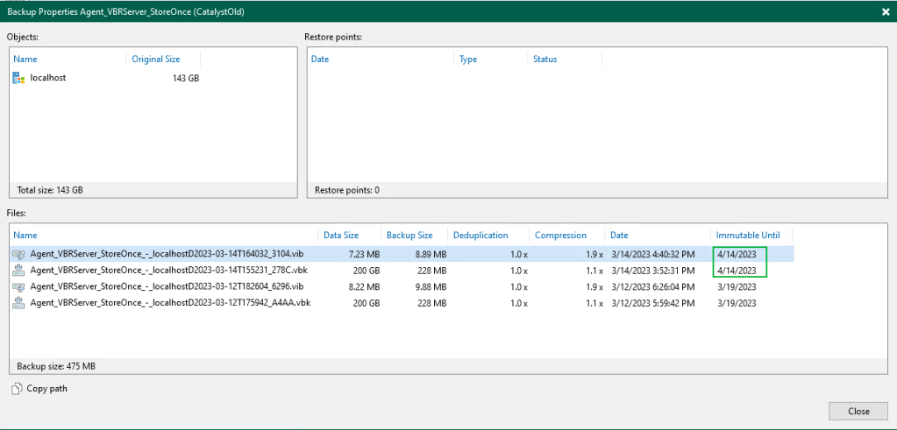Sort files by Immutable Until column
Image resolution: width=897 pixels, height=430 pixels.
click(x=750, y=235)
